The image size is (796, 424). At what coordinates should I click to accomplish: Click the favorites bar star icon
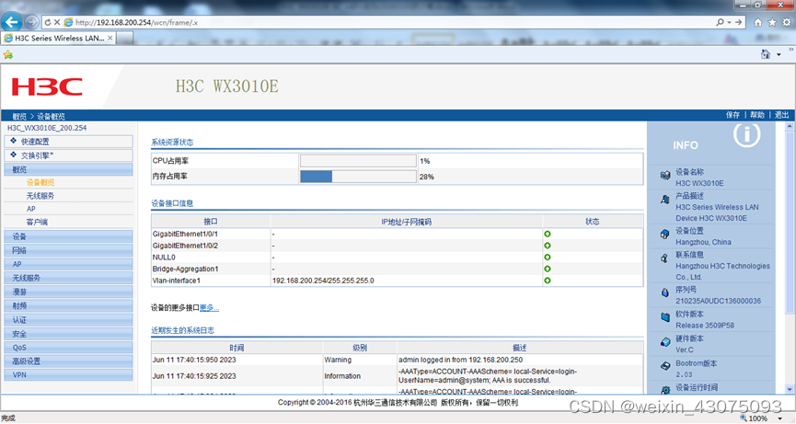[x=8, y=54]
